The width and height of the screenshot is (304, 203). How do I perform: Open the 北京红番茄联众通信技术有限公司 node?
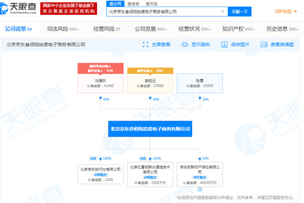click(150, 174)
